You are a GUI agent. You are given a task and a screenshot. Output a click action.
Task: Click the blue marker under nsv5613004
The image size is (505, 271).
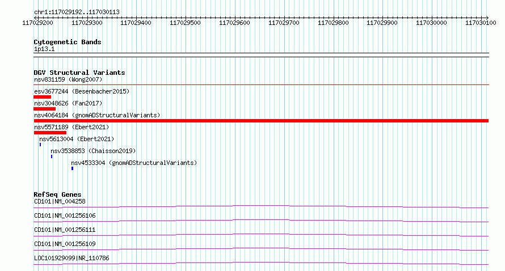[40, 145]
